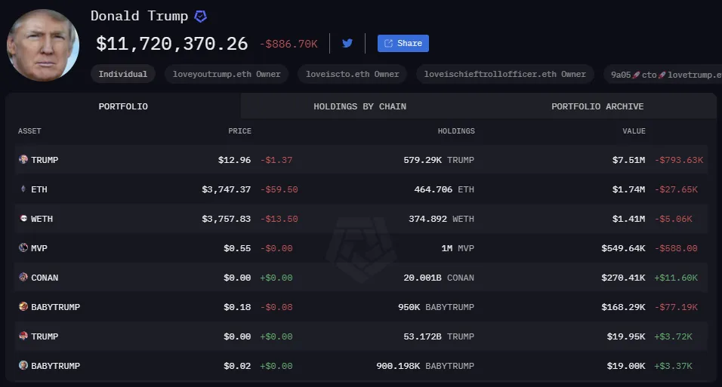722x387 pixels.
Task: Switch to the Holdings by Chain tab
Action: 359,106
